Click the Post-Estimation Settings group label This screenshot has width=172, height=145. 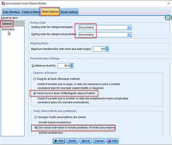point(45,58)
